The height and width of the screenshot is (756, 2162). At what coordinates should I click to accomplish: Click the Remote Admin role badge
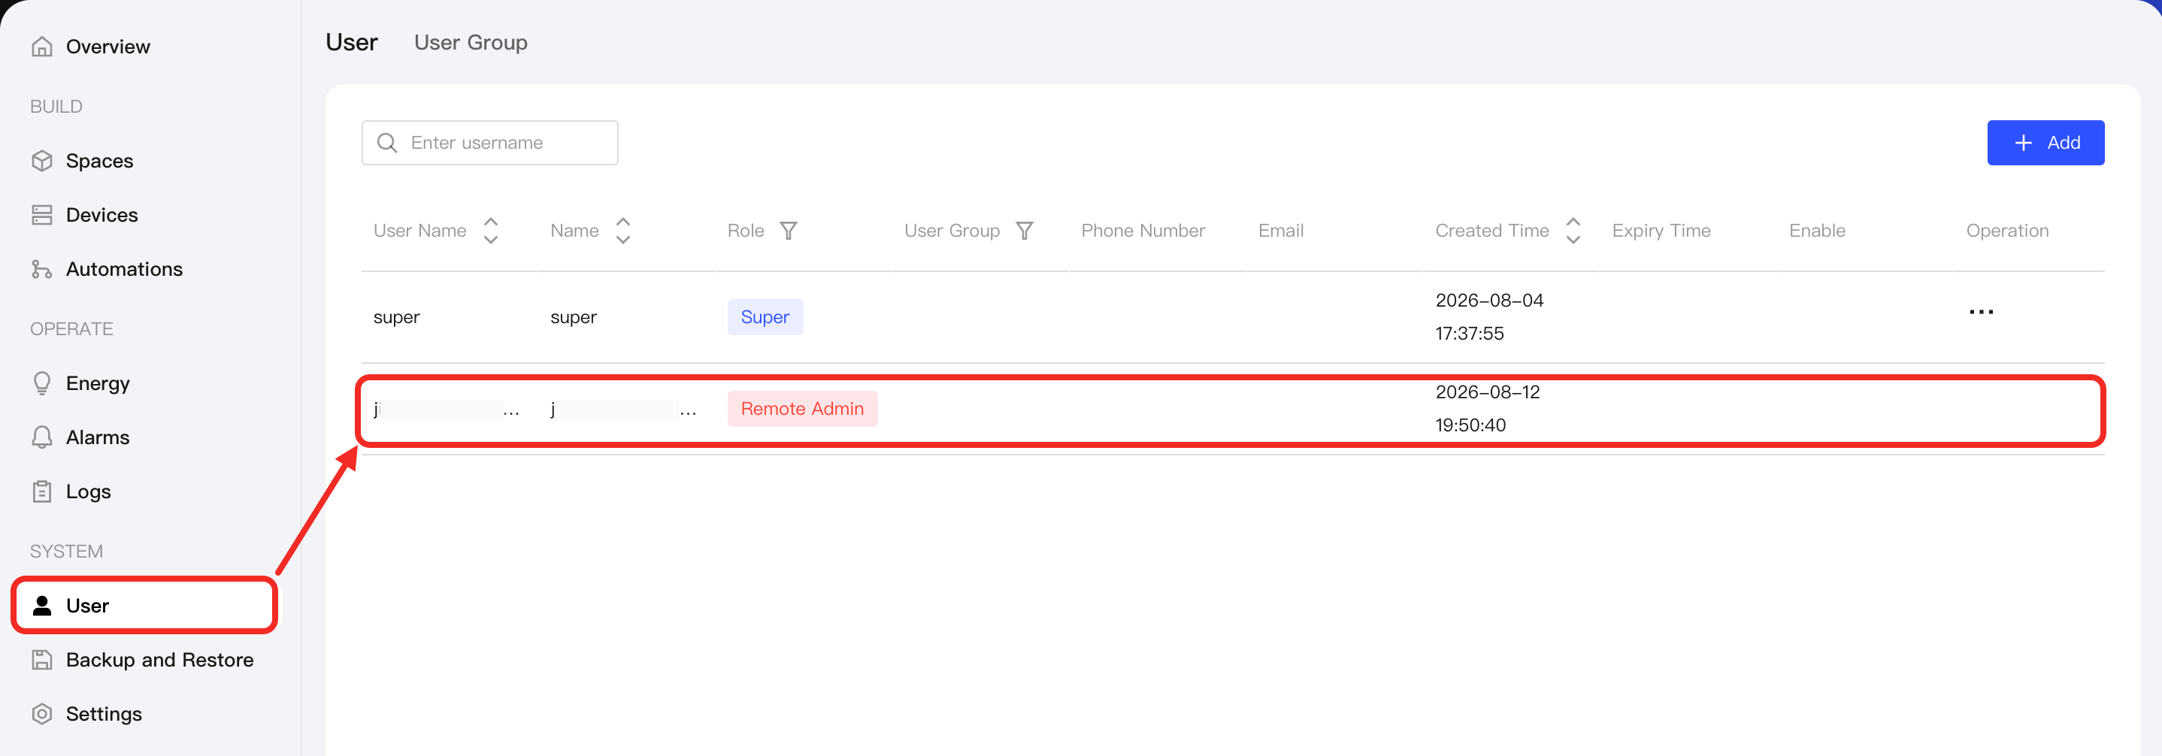(x=801, y=410)
